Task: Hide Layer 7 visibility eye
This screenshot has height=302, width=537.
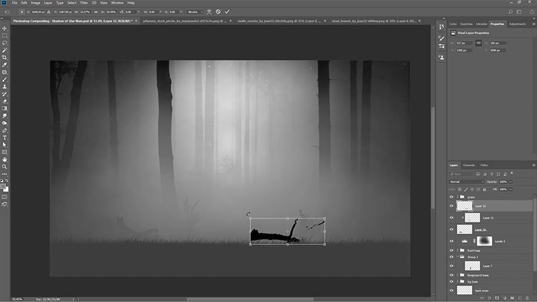Action: pyautogui.click(x=451, y=266)
